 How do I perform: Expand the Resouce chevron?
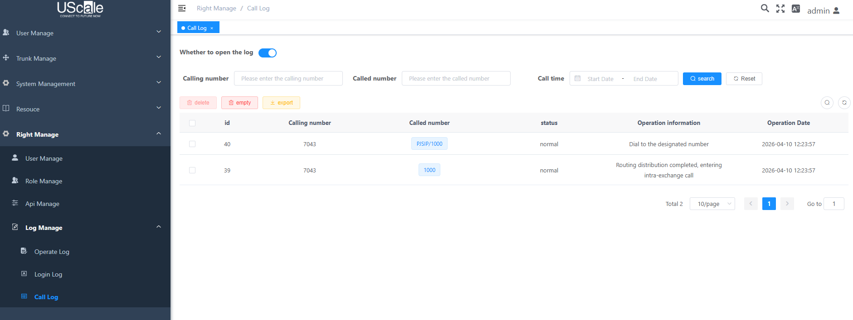159,108
